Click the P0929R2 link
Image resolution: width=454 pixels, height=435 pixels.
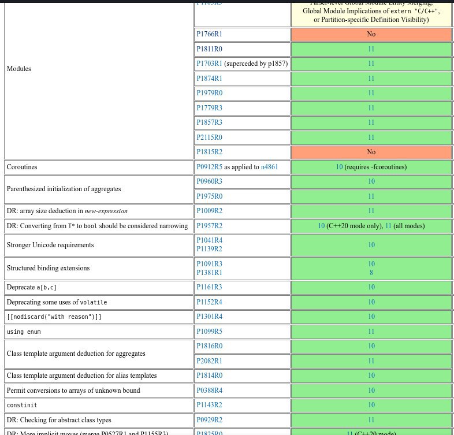[209, 420]
